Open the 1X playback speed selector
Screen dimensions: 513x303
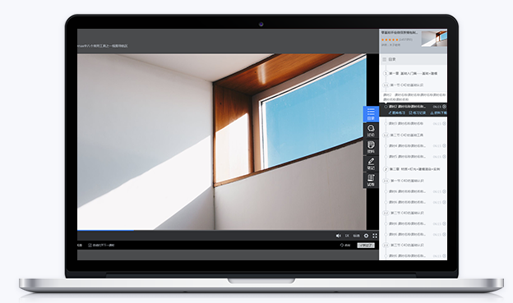pyautogui.click(x=347, y=236)
